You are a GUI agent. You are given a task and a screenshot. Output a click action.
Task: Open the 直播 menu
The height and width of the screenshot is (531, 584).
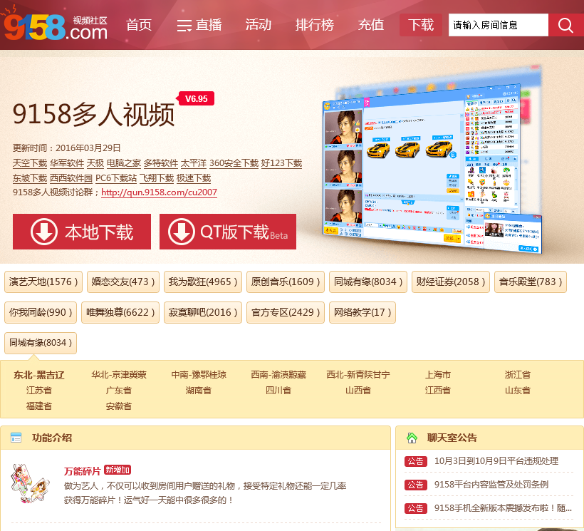click(x=199, y=25)
